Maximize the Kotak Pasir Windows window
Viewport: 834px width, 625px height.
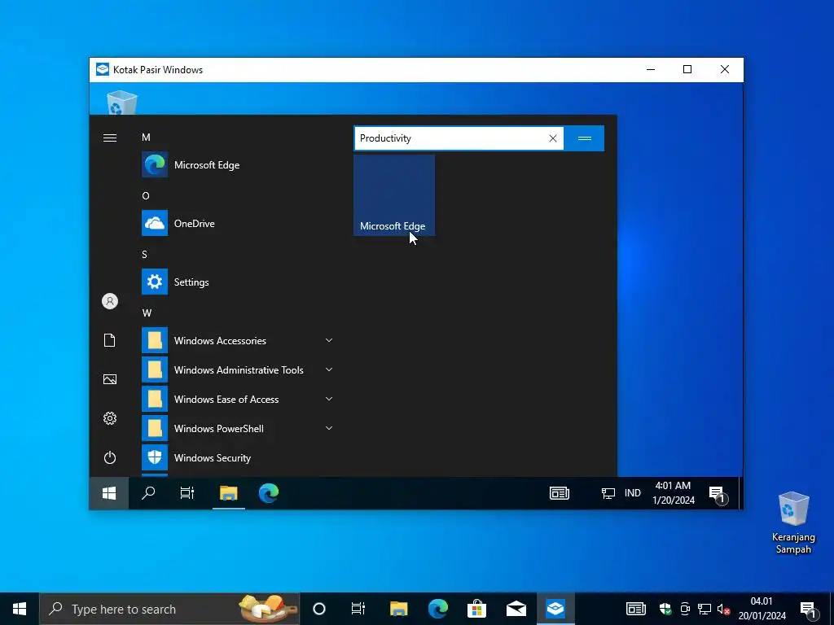[x=687, y=70]
